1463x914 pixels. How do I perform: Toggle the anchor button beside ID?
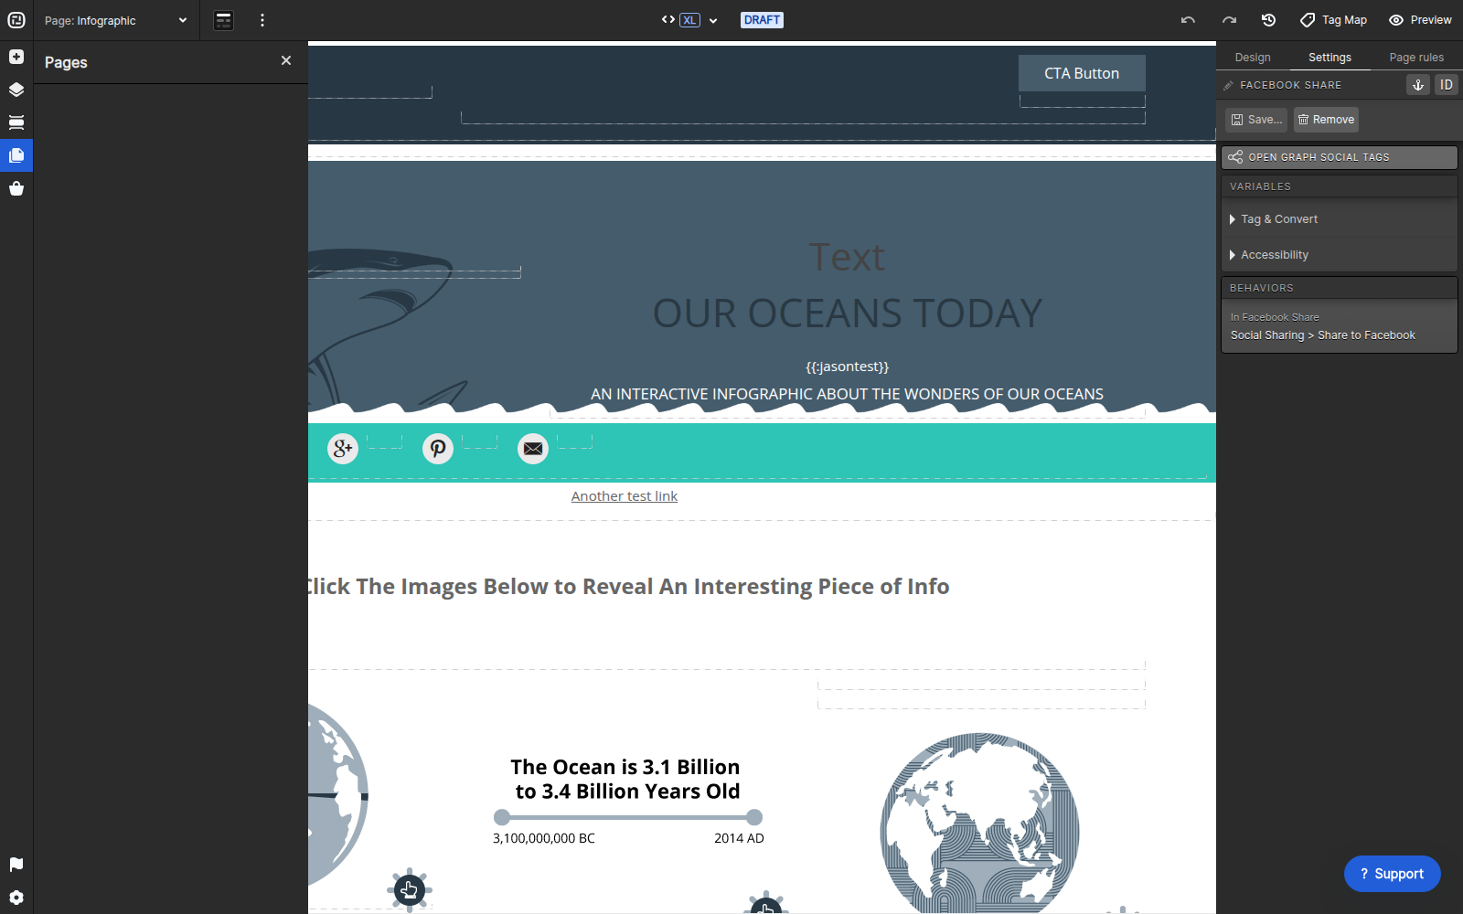click(1418, 85)
